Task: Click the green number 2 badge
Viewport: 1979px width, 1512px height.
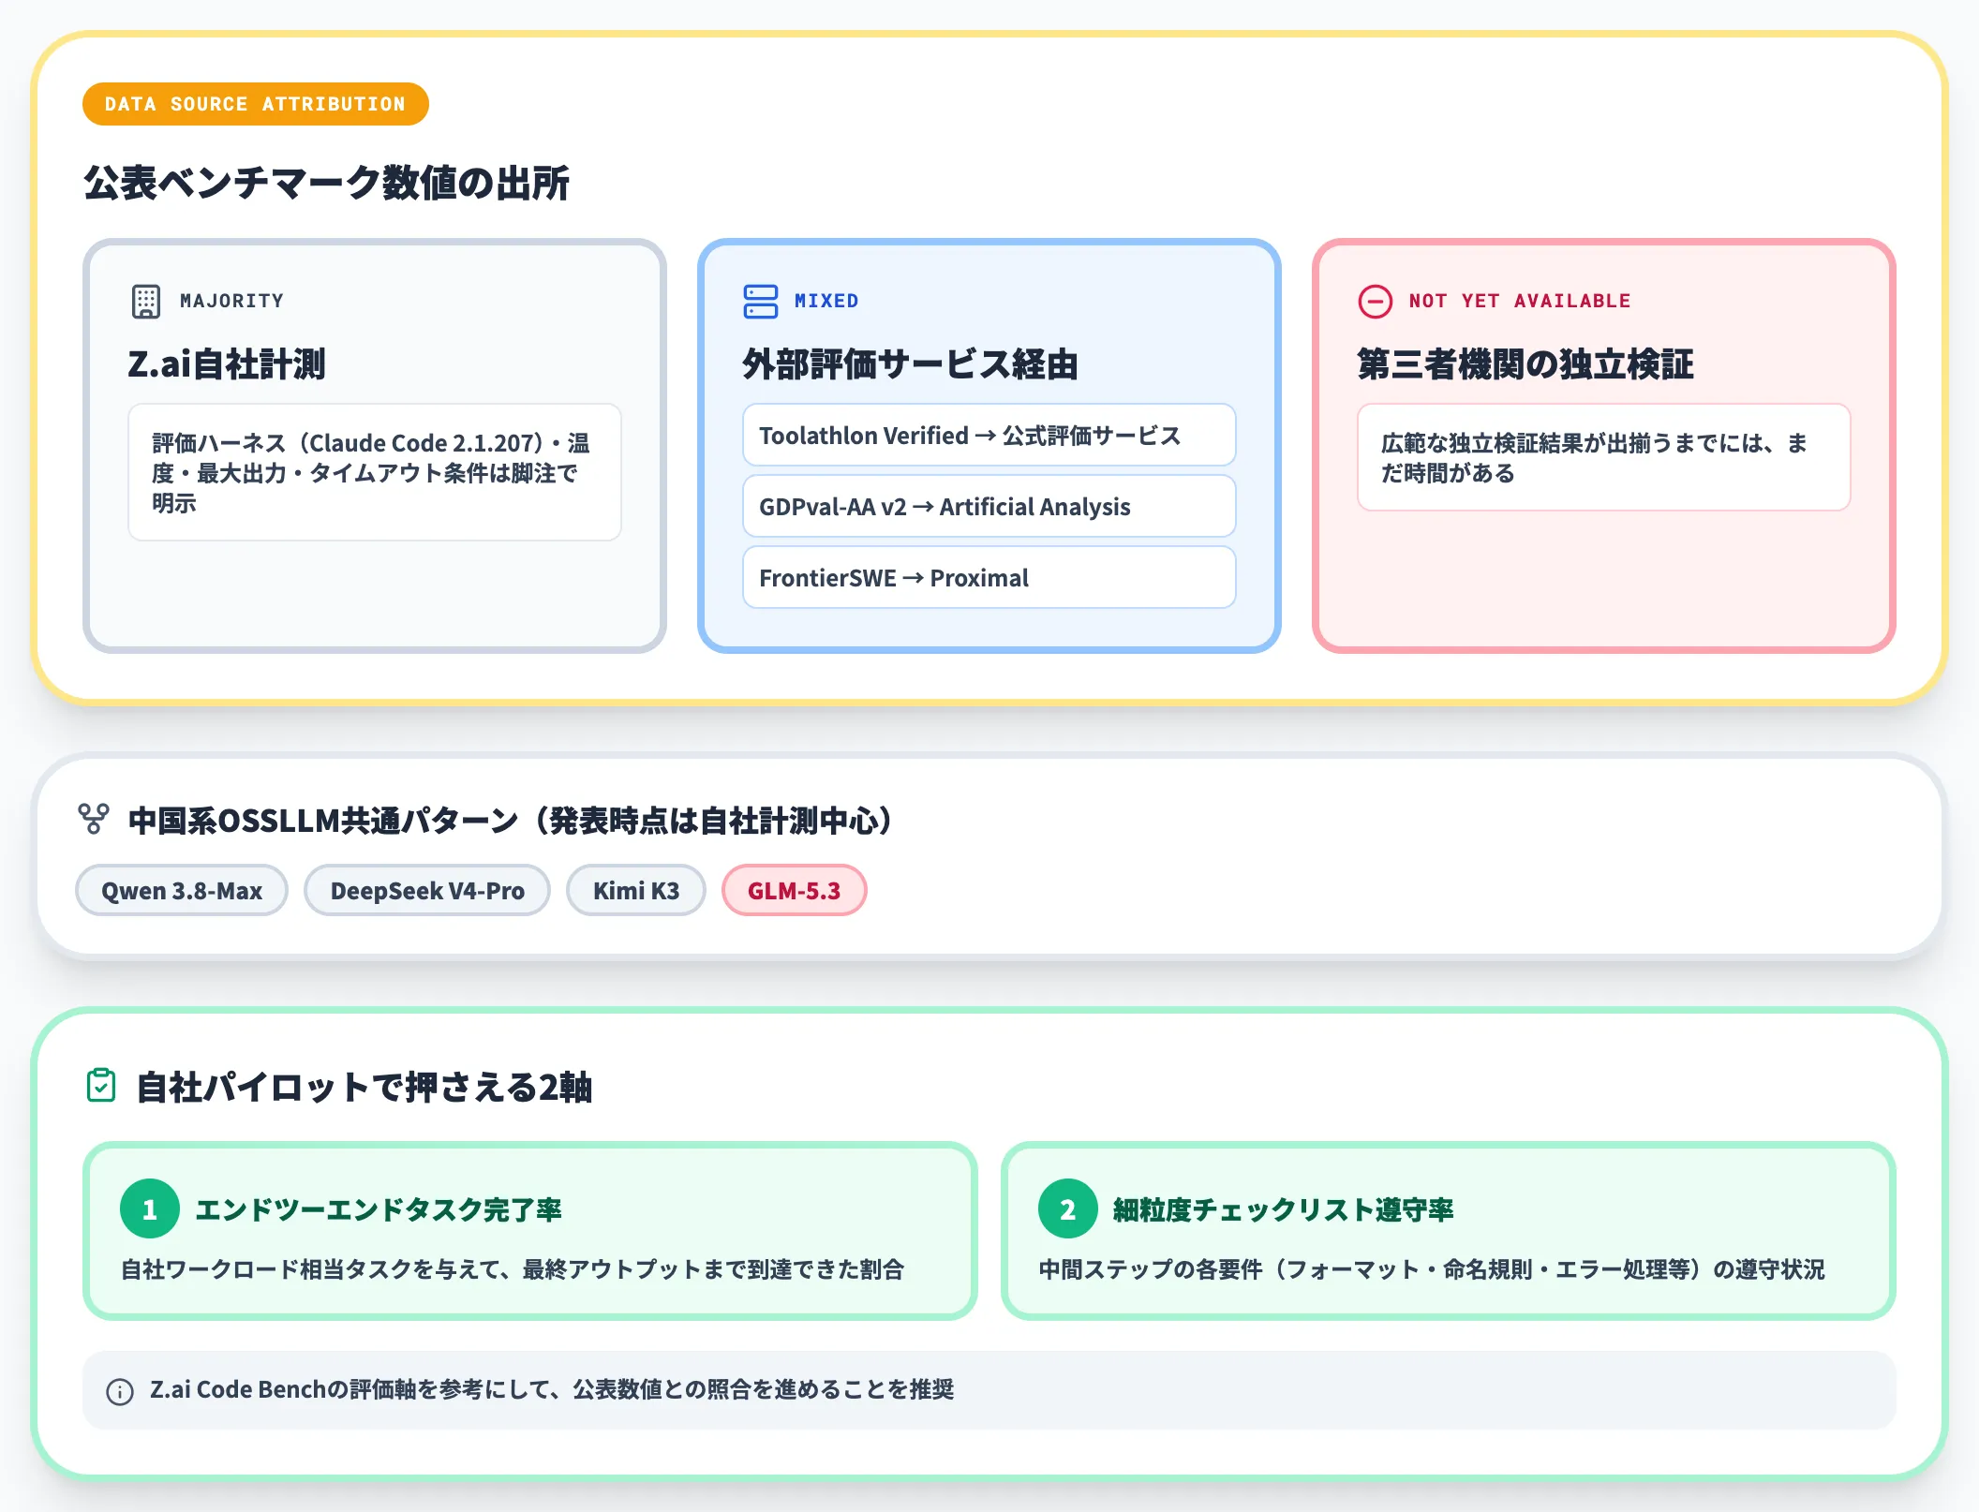Action: pyautogui.click(x=1068, y=1208)
